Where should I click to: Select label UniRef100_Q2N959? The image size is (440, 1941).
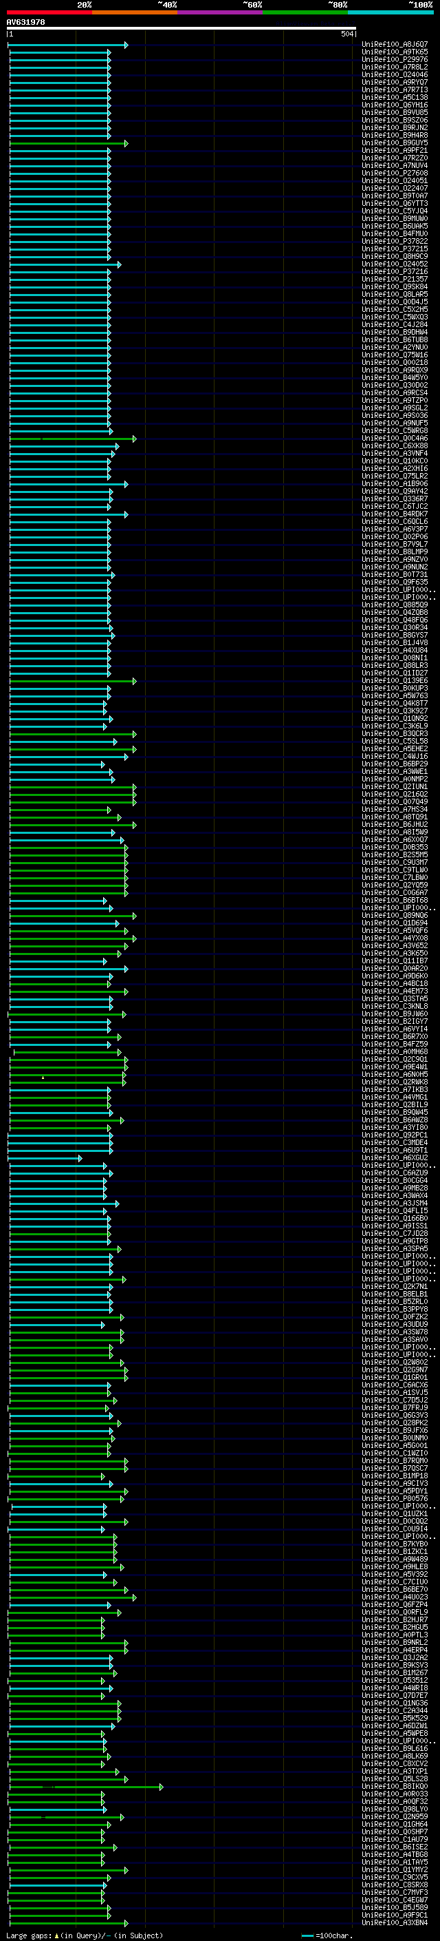point(395,1818)
